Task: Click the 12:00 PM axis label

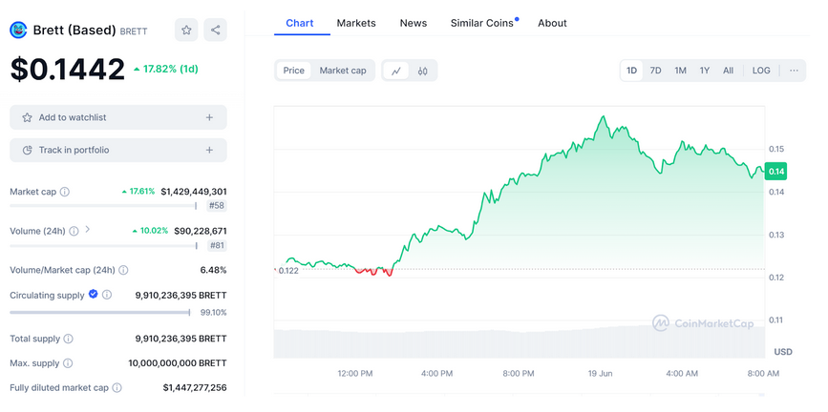Action: tap(355, 374)
